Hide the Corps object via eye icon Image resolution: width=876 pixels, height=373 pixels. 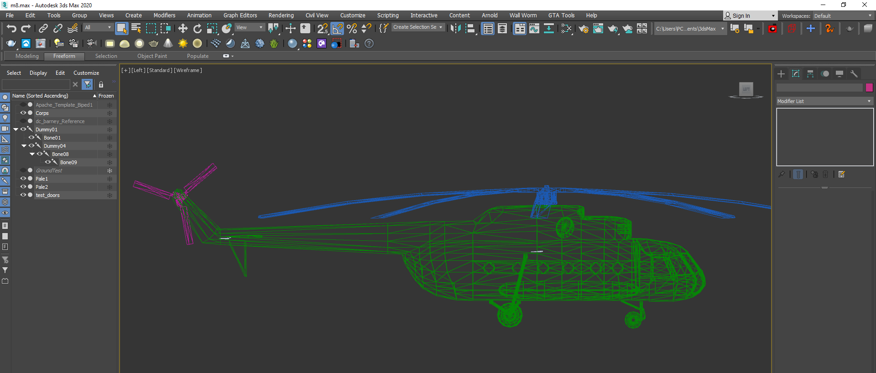tap(23, 113)
